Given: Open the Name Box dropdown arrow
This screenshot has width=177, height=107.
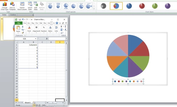Looking at the screenshot, I should [35, 39].
